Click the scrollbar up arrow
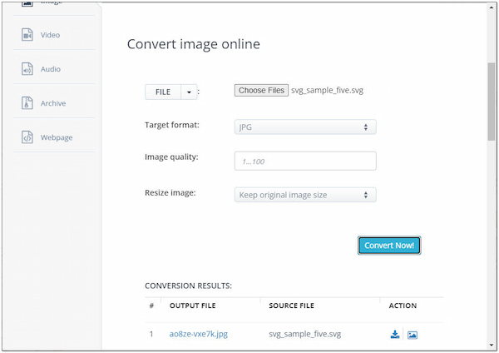Image resolution: width=499 pixels, height=353 pixels. 492,7
